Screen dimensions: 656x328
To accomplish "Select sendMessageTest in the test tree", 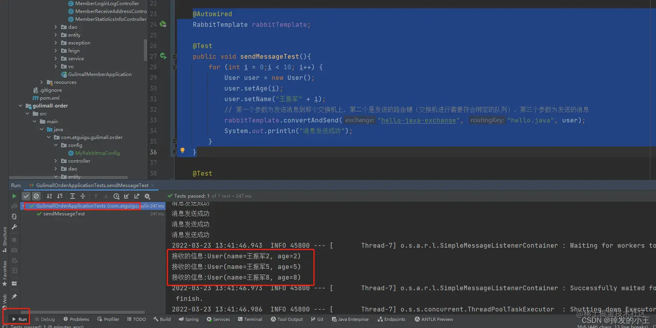I will 64,214.
